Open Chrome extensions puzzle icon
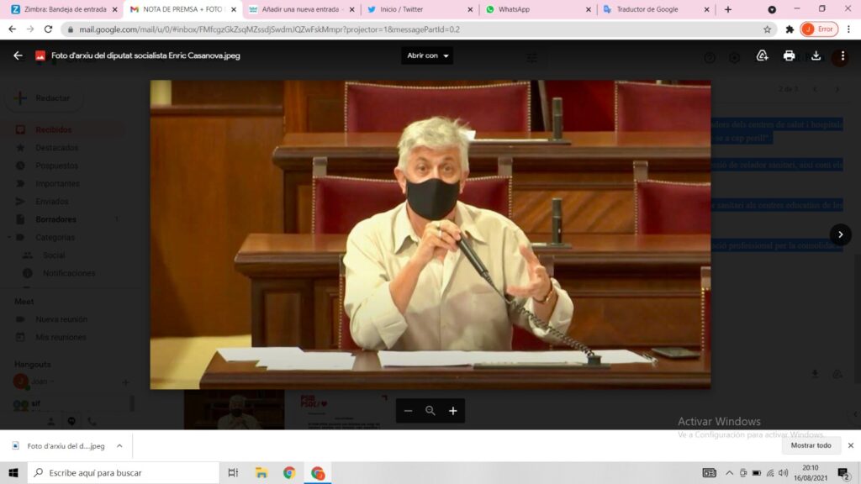This screenshot has width=861, height=484. (790, 29)
